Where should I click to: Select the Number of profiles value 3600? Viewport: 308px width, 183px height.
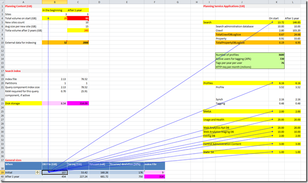(x=276, y=55)
